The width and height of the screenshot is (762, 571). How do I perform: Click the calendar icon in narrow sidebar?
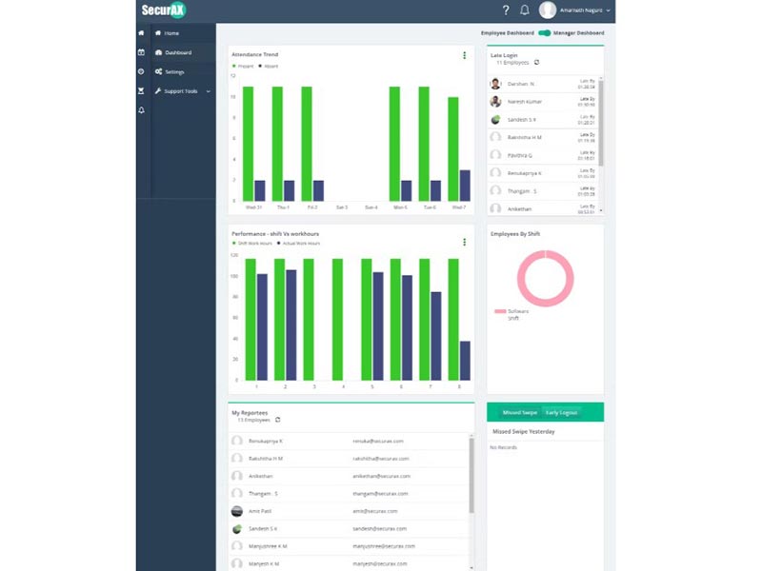(x=141, y=52)
